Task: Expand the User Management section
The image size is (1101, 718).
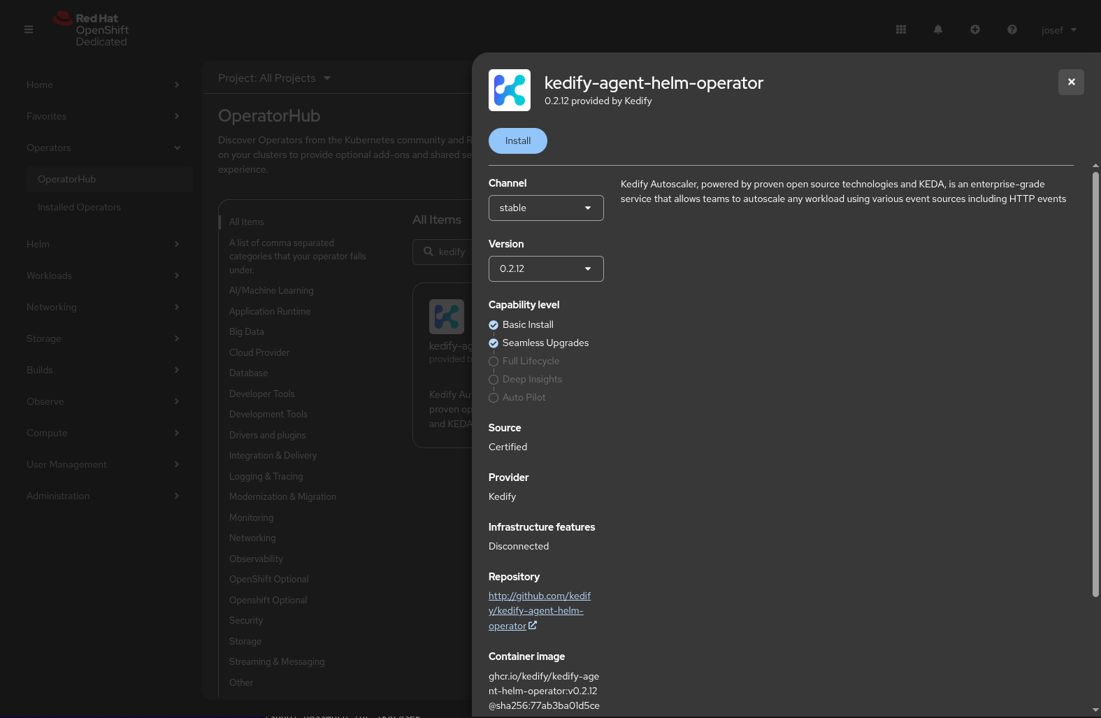Action: [103, 464]
